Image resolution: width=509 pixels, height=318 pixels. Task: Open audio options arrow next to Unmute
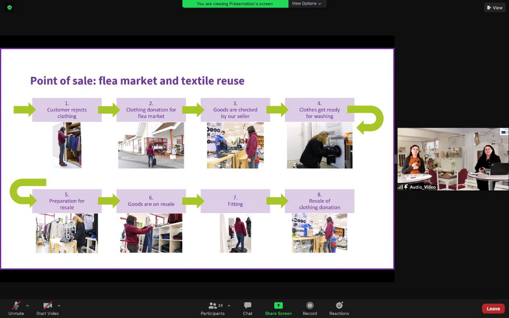[27, 306]
